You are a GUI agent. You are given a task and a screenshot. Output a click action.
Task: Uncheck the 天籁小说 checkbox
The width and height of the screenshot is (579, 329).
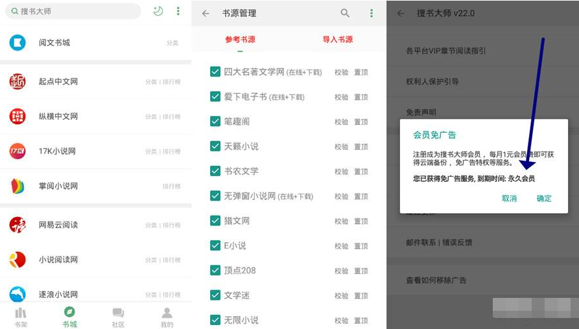[215, 146]
